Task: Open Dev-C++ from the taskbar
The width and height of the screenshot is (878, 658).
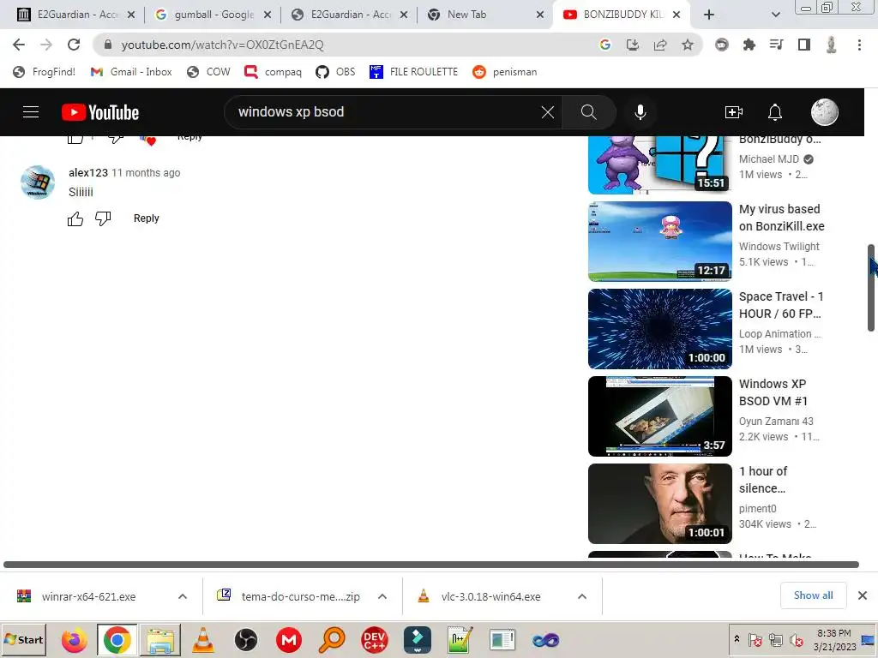Action: click(374, 640)
